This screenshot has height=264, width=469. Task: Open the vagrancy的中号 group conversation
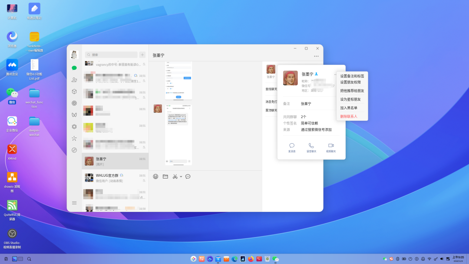coord(115,64)
